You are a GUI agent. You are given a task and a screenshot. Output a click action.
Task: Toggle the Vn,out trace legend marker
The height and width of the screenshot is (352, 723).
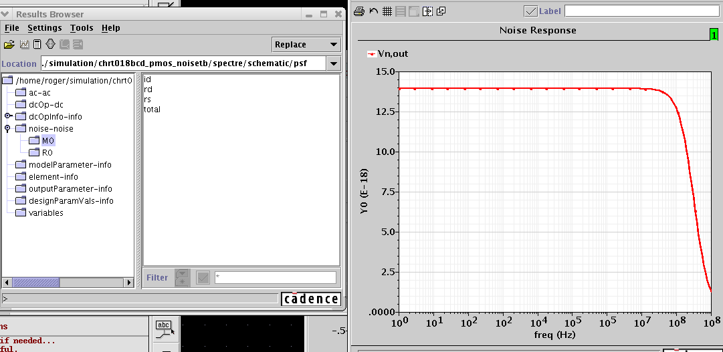(371, 54)
